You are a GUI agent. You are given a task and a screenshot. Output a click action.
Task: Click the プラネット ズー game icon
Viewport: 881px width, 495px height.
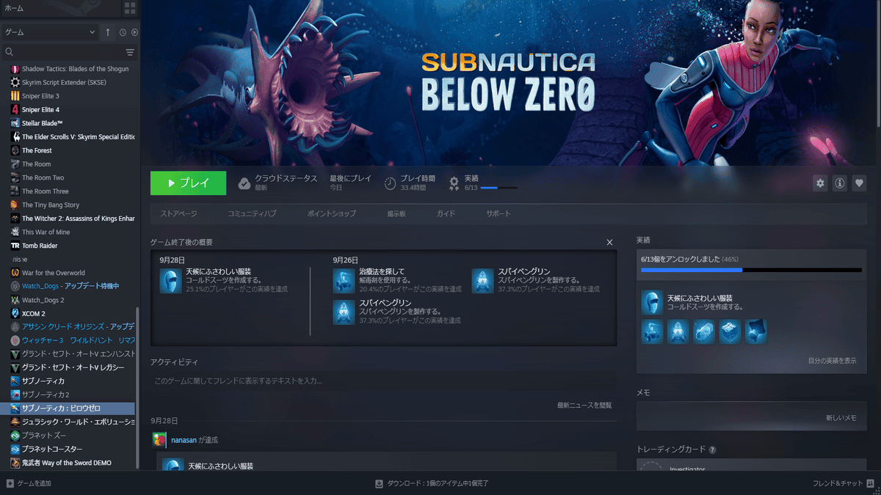[15, 435]
